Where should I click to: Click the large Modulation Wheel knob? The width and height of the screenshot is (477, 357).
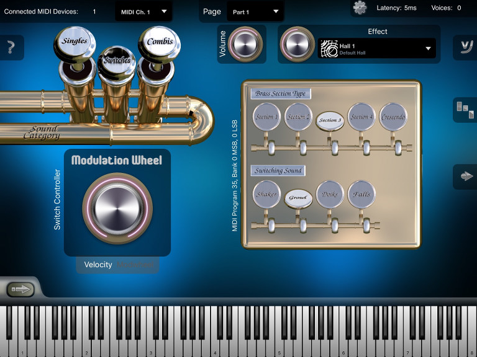pos(117,205)
